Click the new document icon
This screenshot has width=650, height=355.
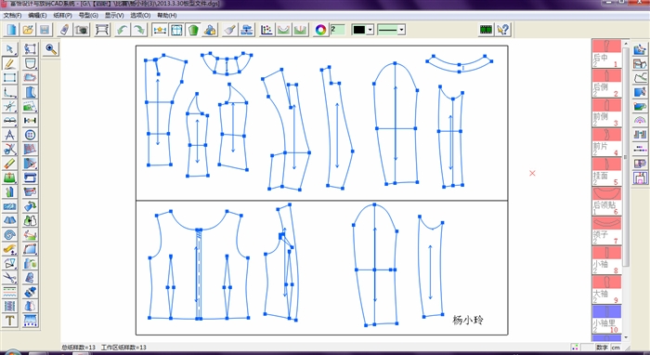coord(11,30)
